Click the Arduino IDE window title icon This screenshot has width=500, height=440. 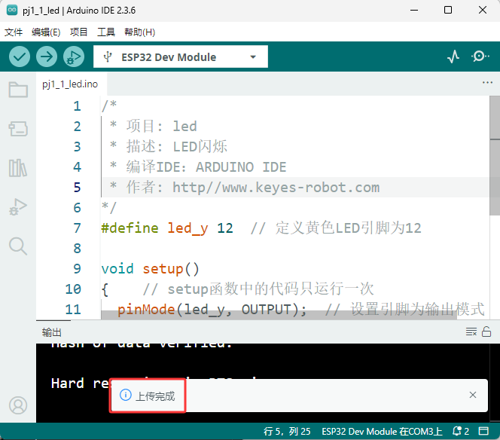[x=12, y=10]
